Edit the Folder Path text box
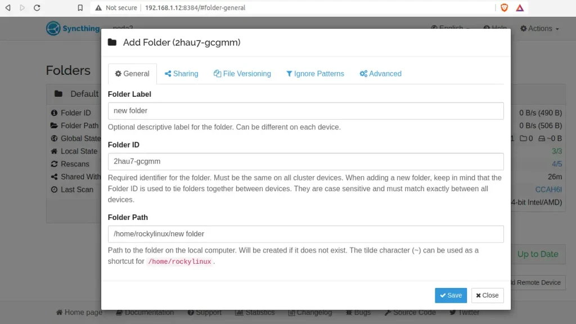 coord(305,234)
